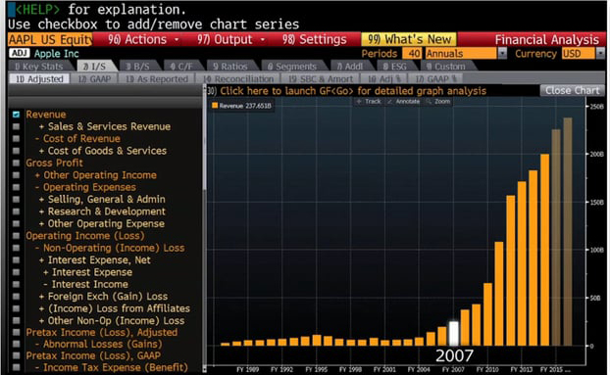This screenshot has height=375, width=610.
Task: Enable Operating Income (Loss) checkbox
Action: (x=16, y=236)
